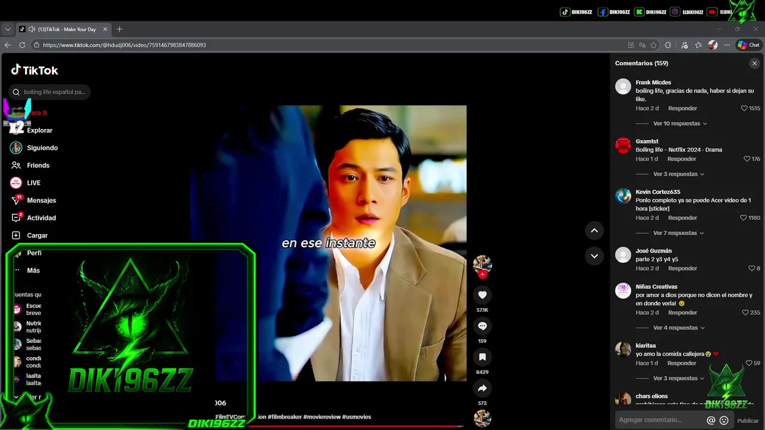Expand Ver 3 respuestas under kiaritaa

679,379
